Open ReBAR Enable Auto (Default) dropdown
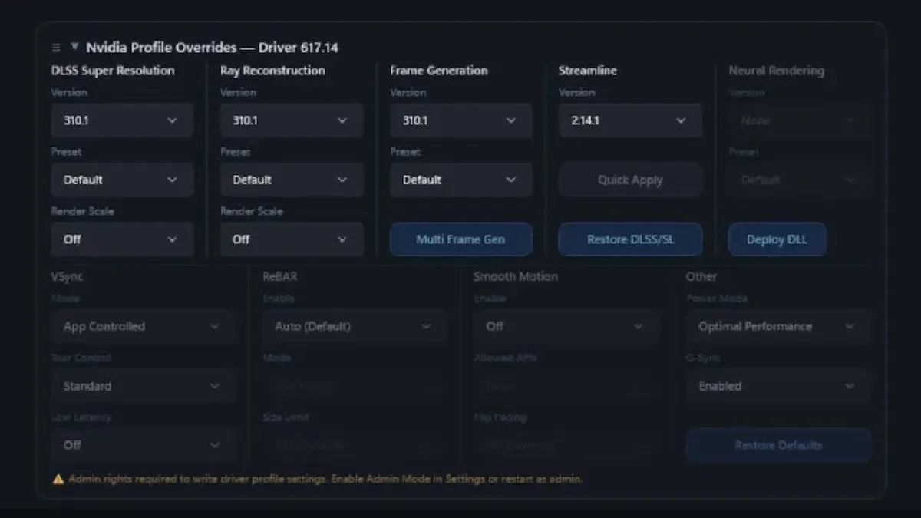Screen dimensions: 921x518 tap(355, 326)
